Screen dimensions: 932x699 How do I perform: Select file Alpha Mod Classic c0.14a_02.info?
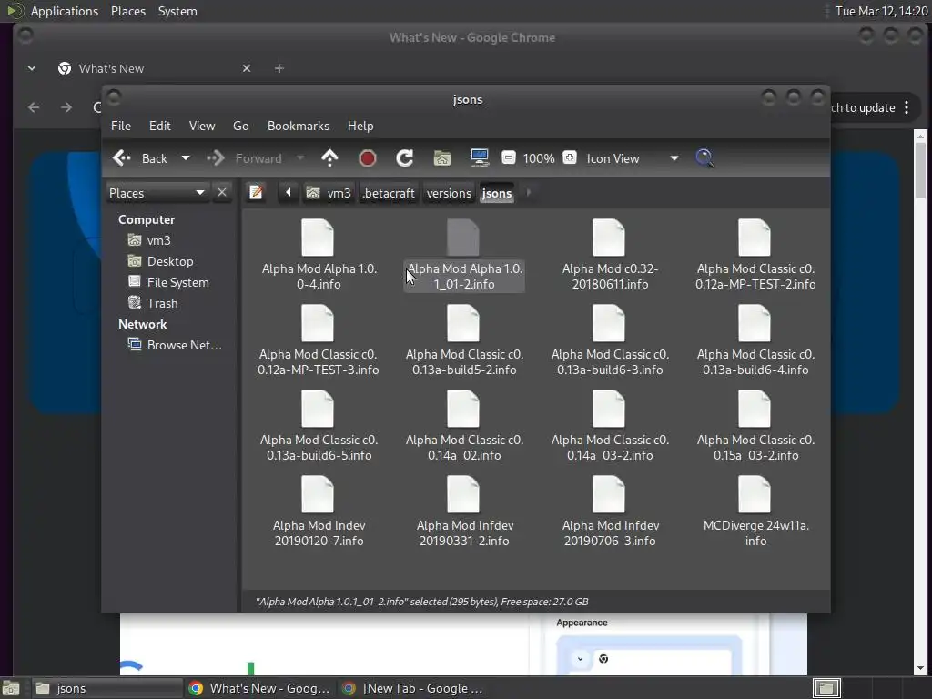pyautogui.click(x=463, y=426)
